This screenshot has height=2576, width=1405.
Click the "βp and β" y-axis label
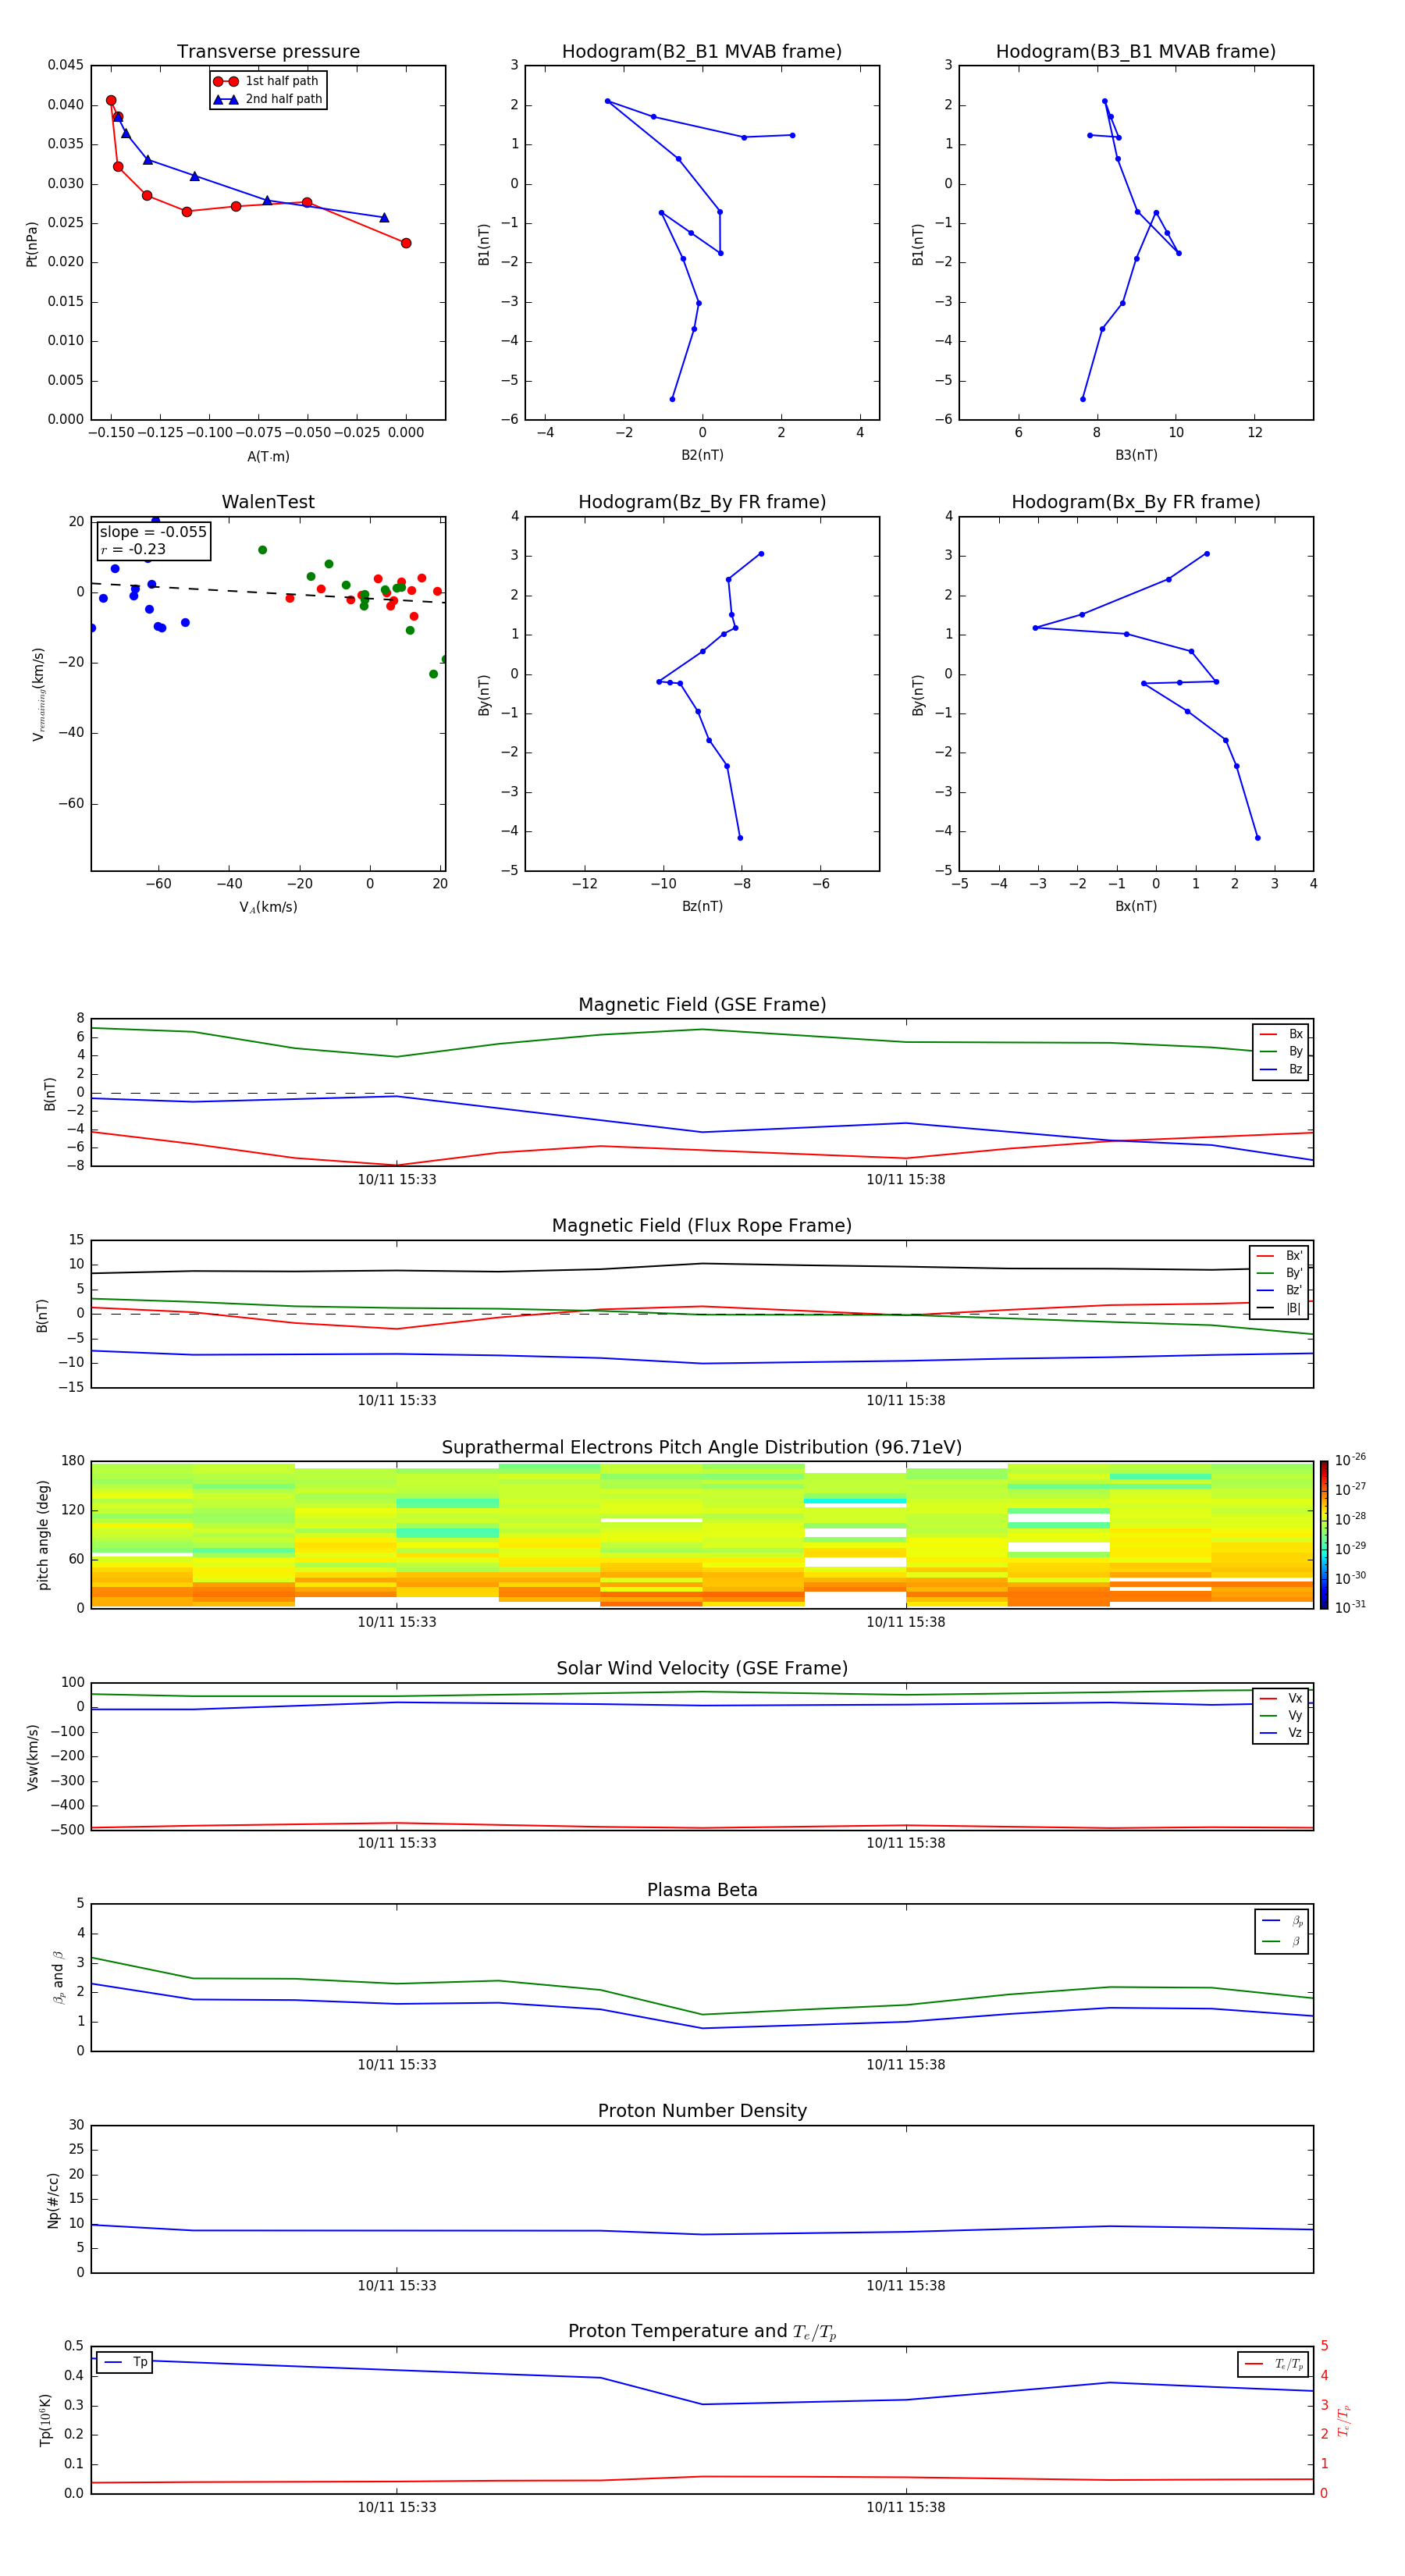pyautogui.click(x=58, y=1977)
